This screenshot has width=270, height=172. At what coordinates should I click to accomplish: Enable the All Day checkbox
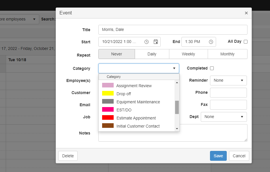pyautogui.click(x=245, y=42)
